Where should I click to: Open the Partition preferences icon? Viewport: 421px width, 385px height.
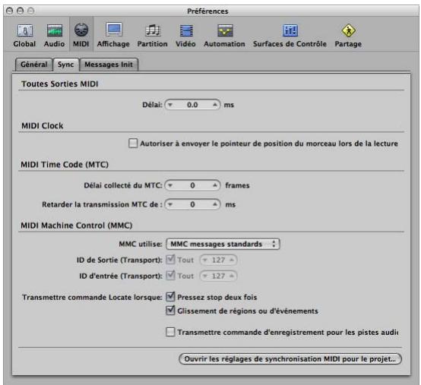pos(152,35)
